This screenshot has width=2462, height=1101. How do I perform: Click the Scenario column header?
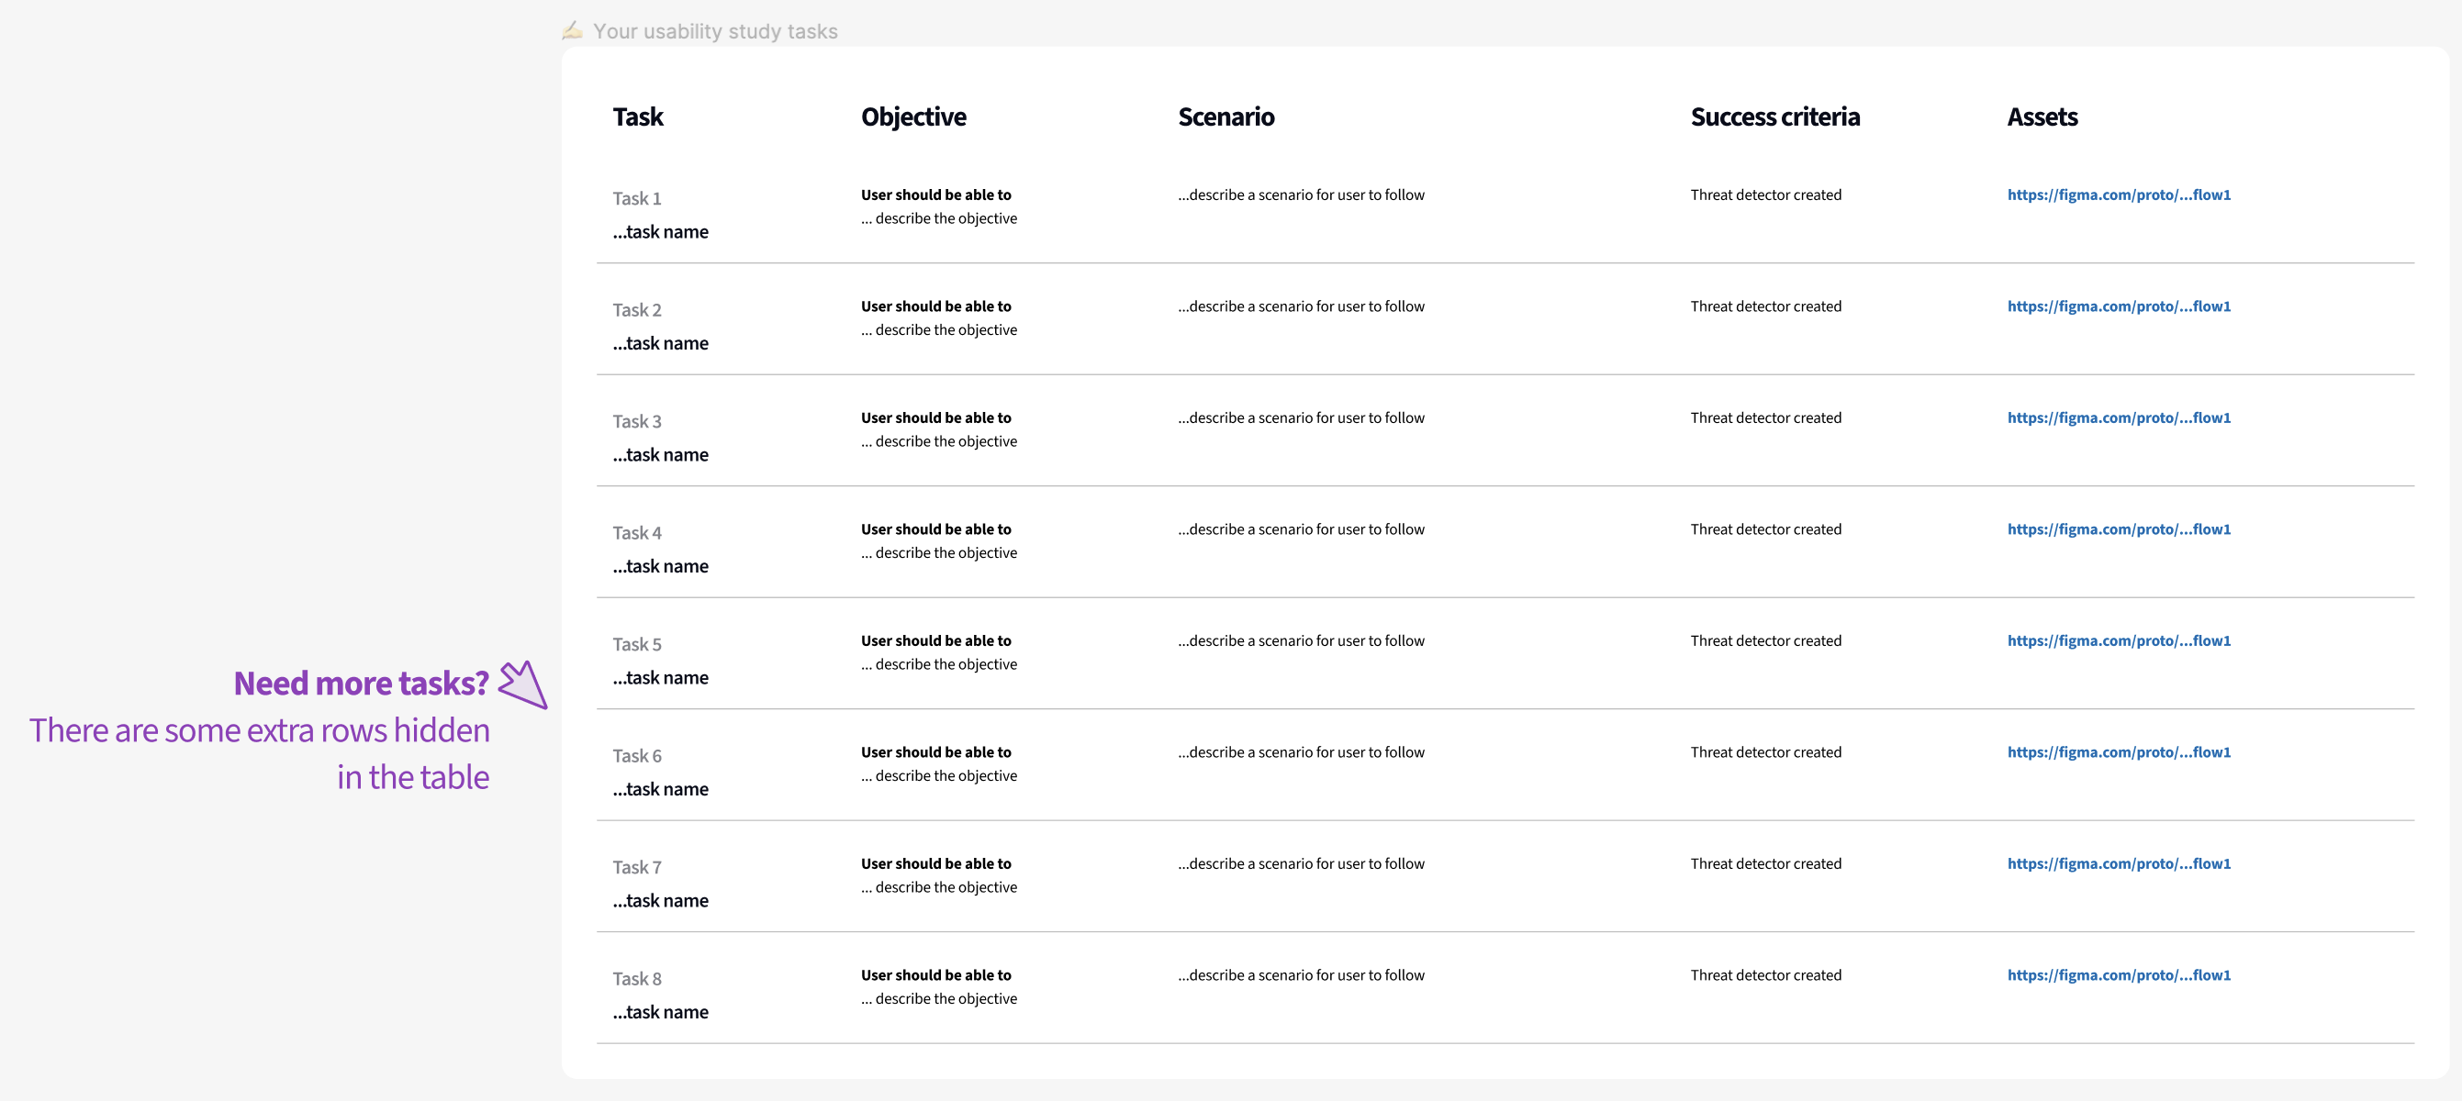click(x=1225, y=117)
